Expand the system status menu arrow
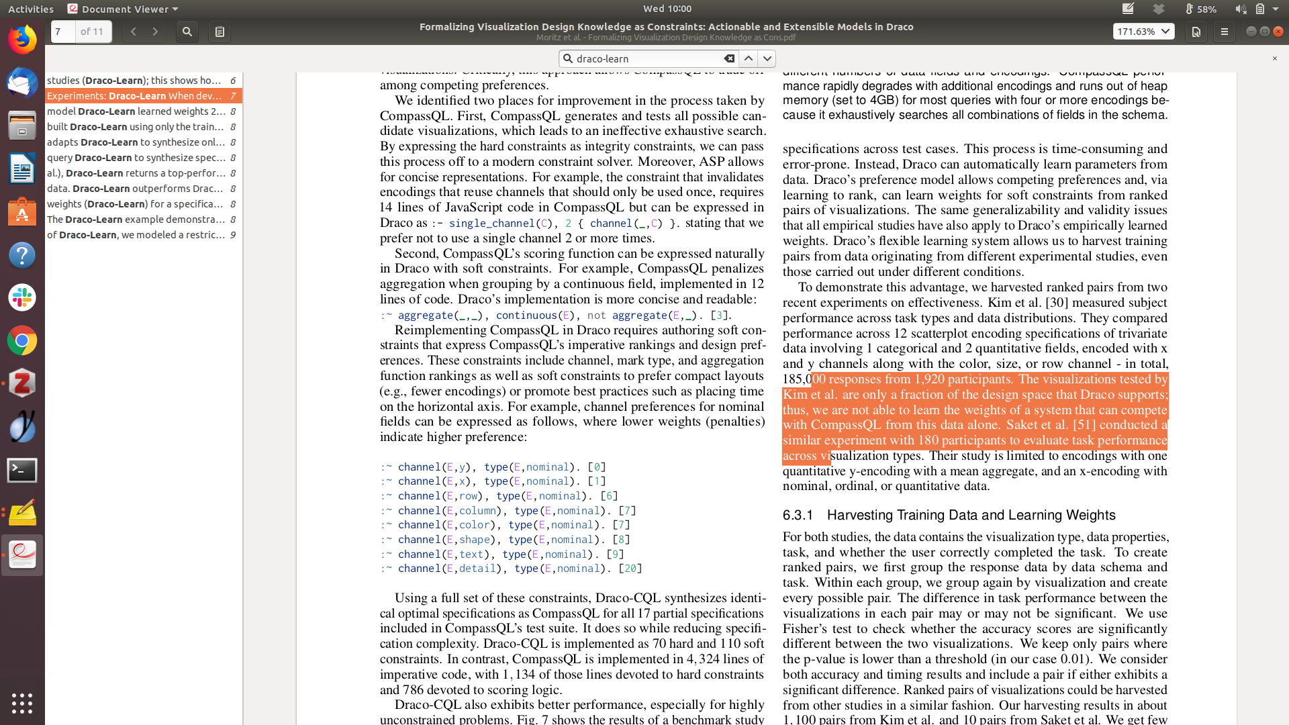Screen dimensions: 1289x725 (1276, 9)
